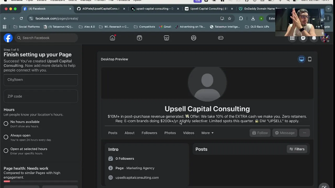The image size is (335, 188).
Task: Click the three-dot options button in the preview
Action: point(304,133)
